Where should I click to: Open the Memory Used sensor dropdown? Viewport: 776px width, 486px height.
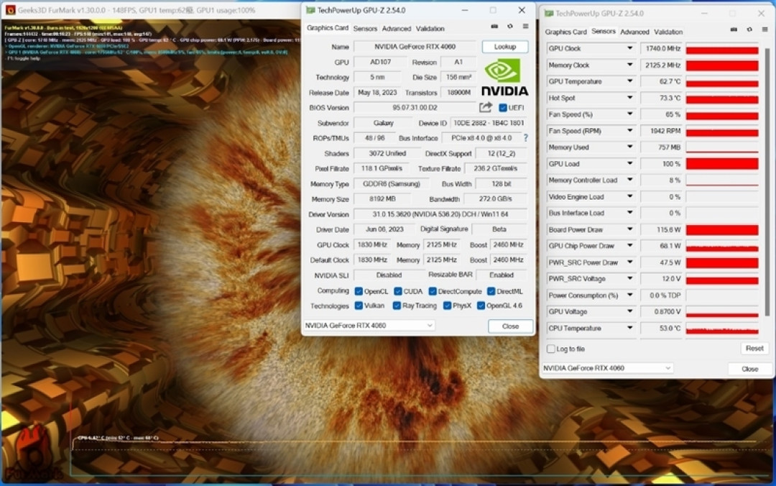(629, 147)
